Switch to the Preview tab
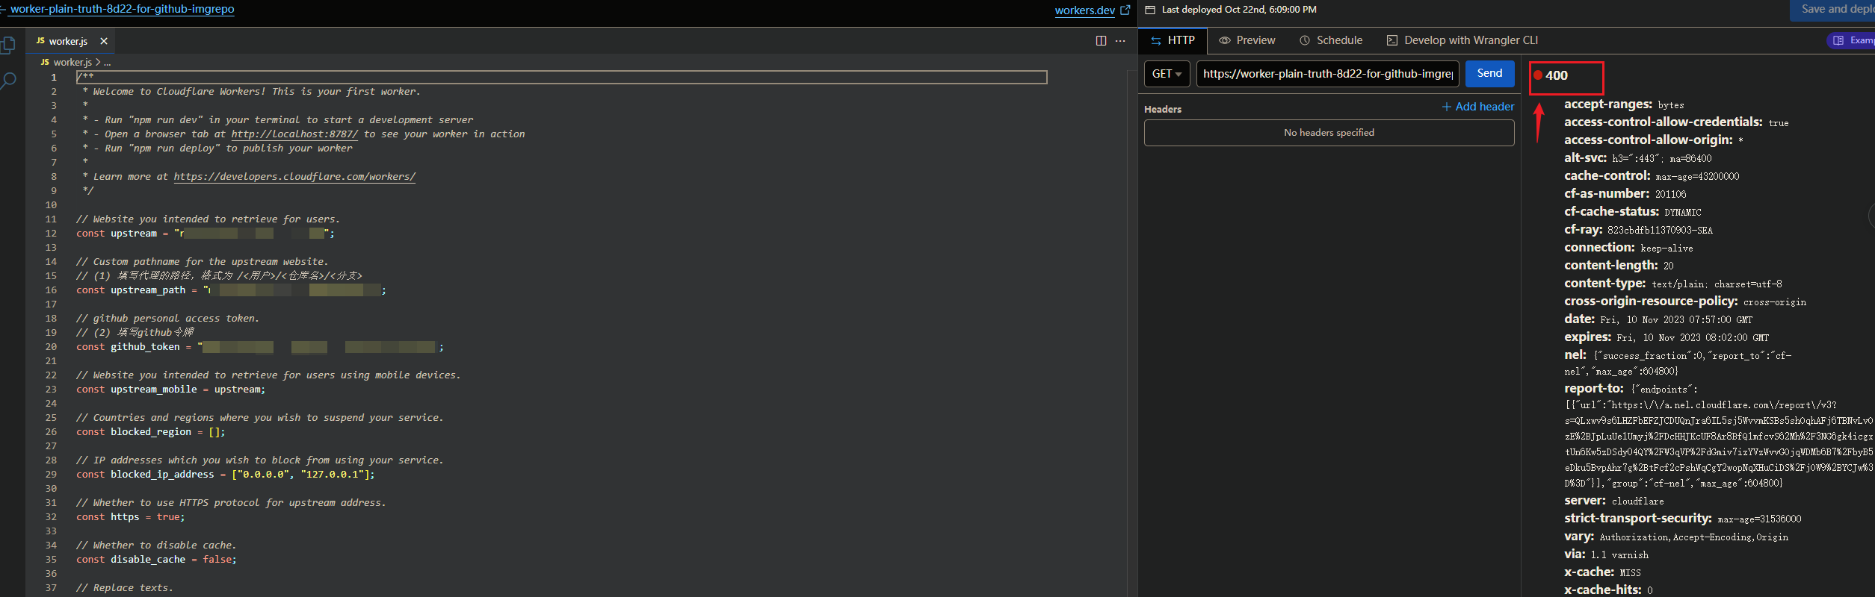This screenshot has width=1875, height=597. point(1247,40)
